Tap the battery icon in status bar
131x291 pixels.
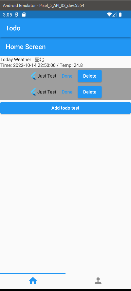click(x=120, y=15)
